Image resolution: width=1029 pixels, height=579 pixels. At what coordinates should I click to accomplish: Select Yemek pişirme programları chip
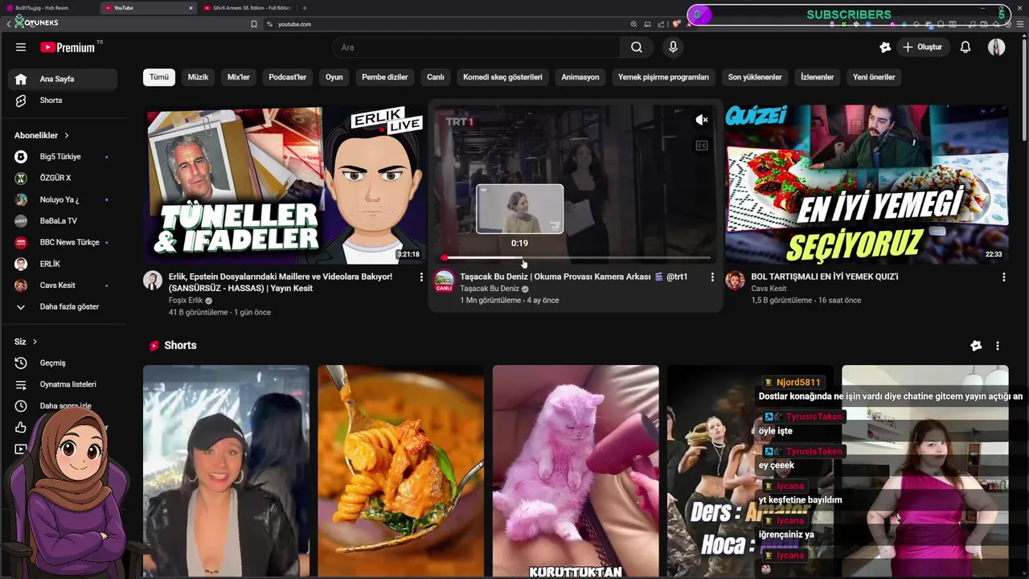pos(663,77)
